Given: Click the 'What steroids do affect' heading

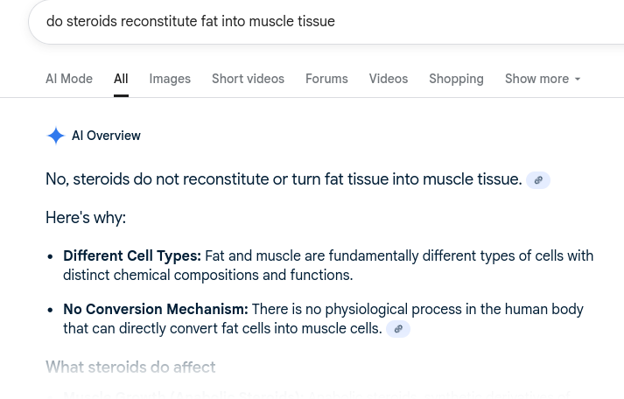Looking at the screenshot, I should pos(130,367).
